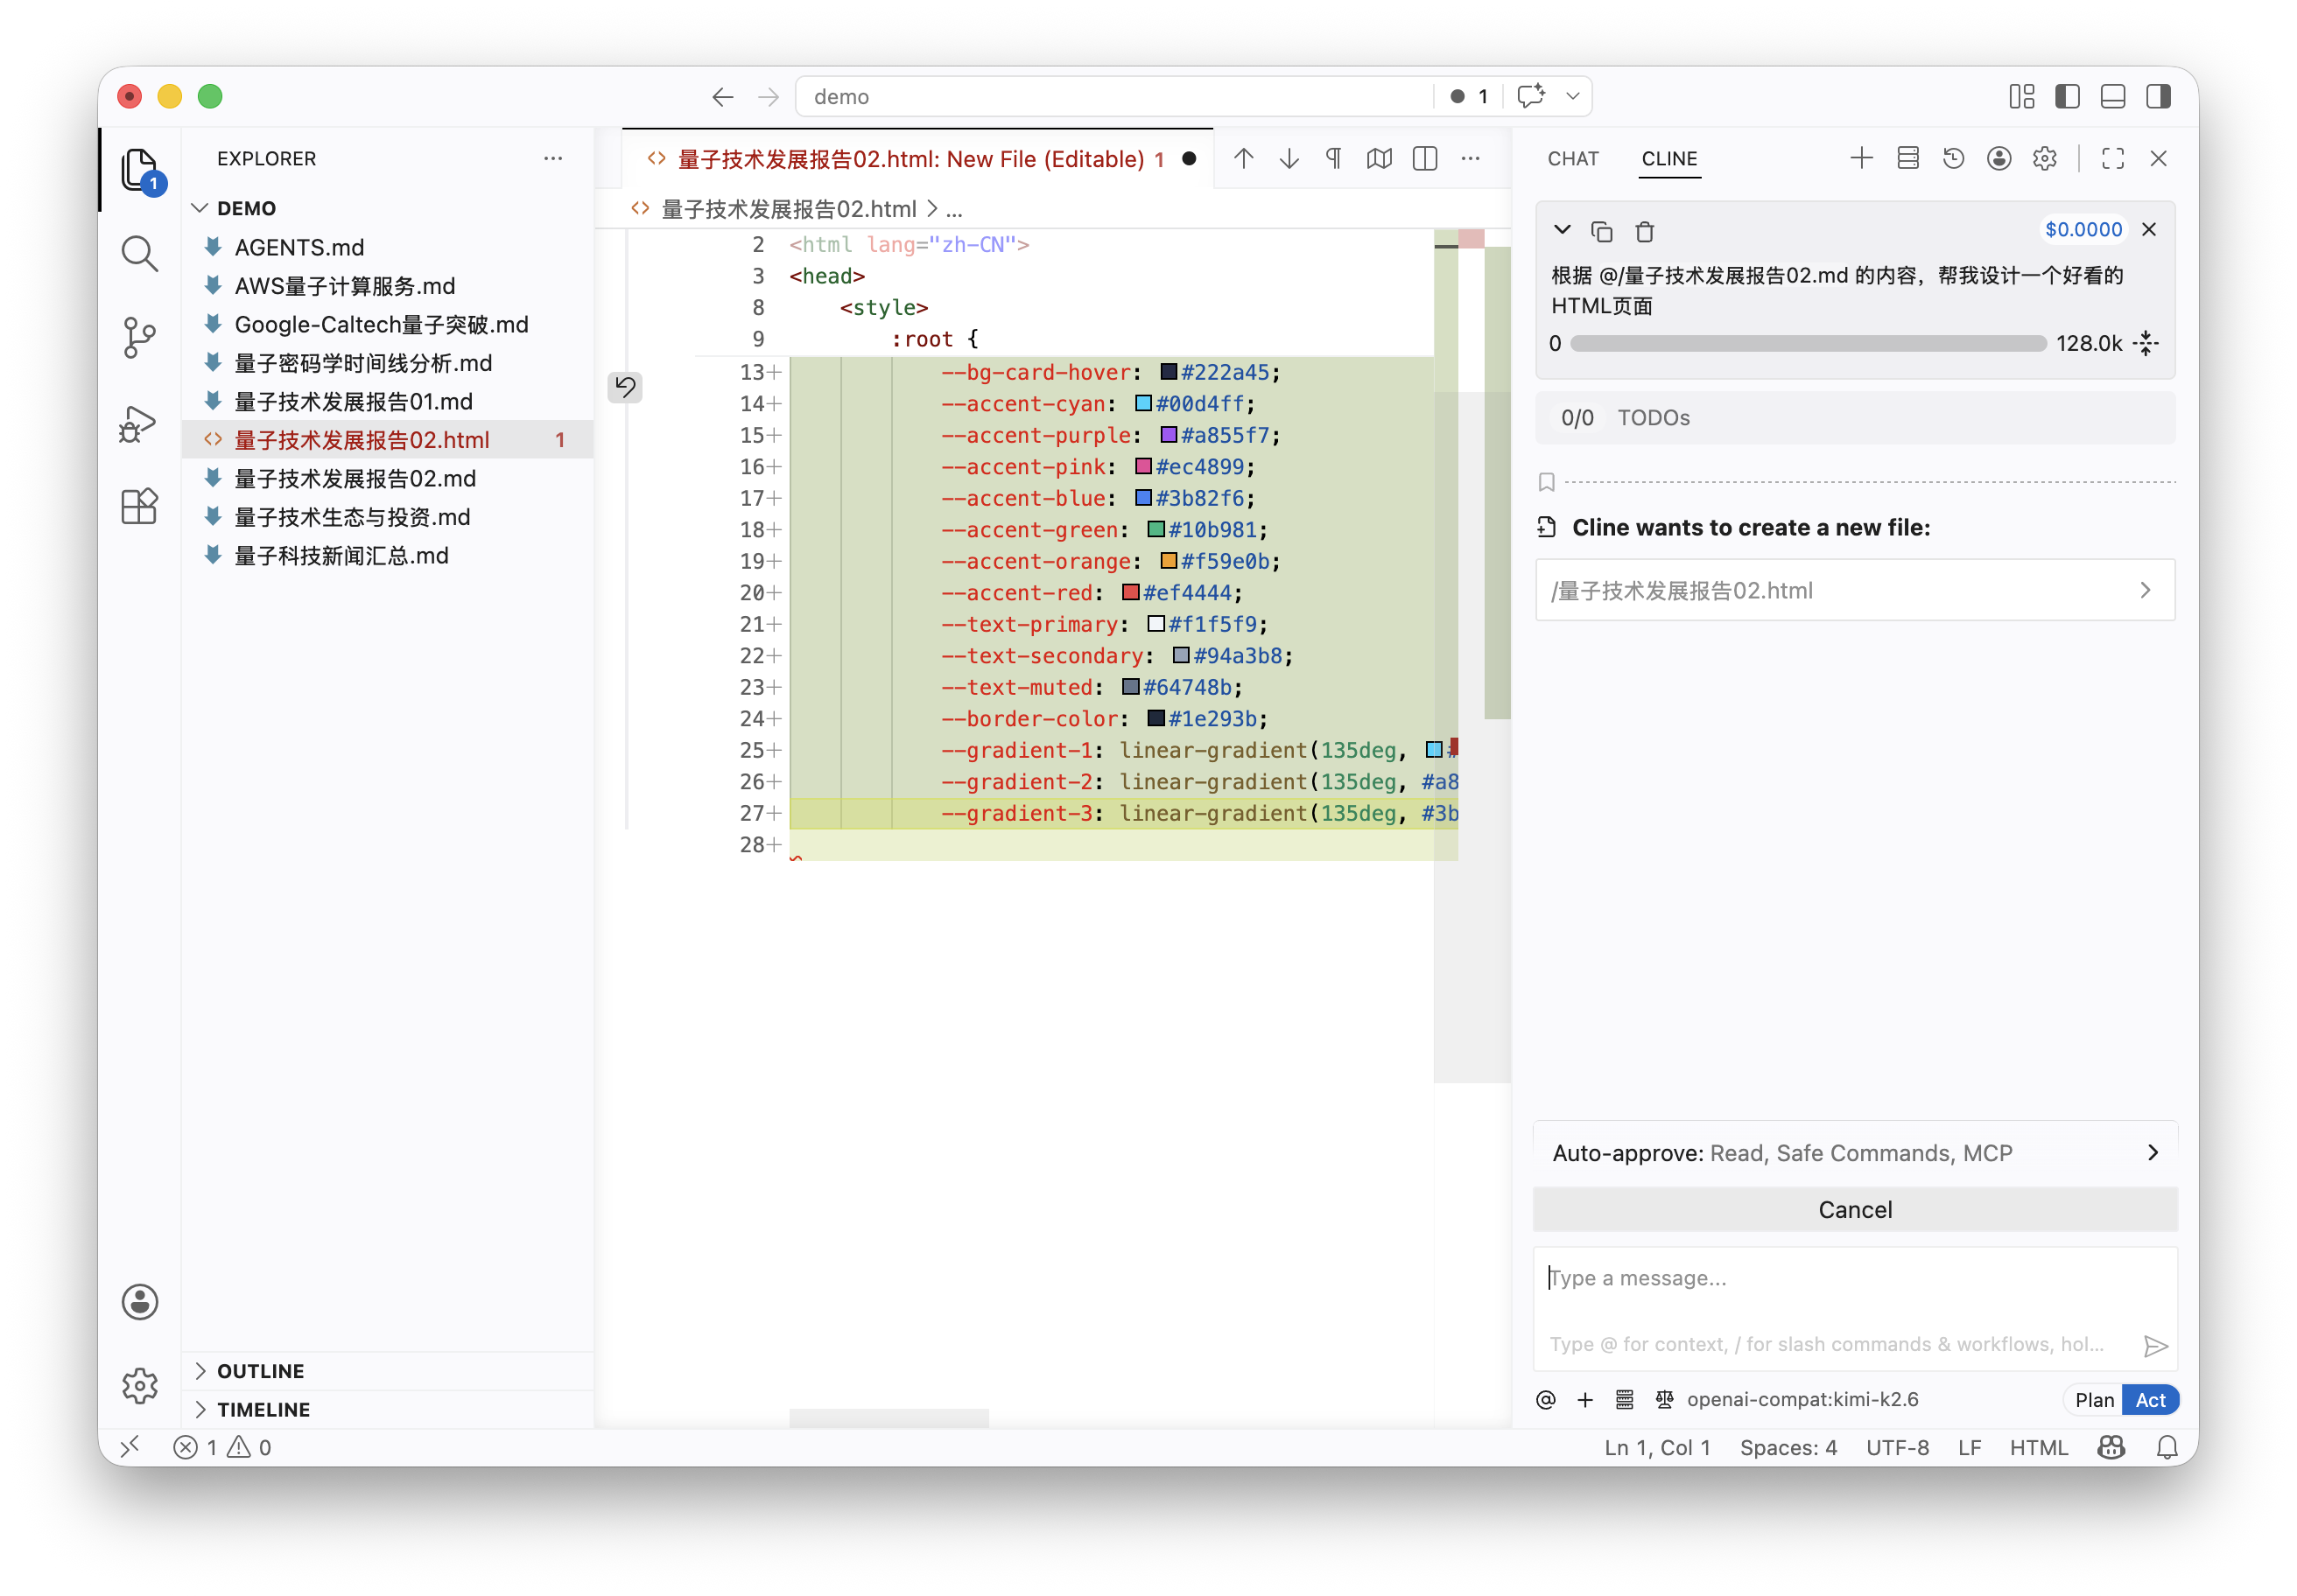This screenshot has width=2297, height=1596.
Task: Customize layout icon in title bar
Action: click(x=2022, y=96)
